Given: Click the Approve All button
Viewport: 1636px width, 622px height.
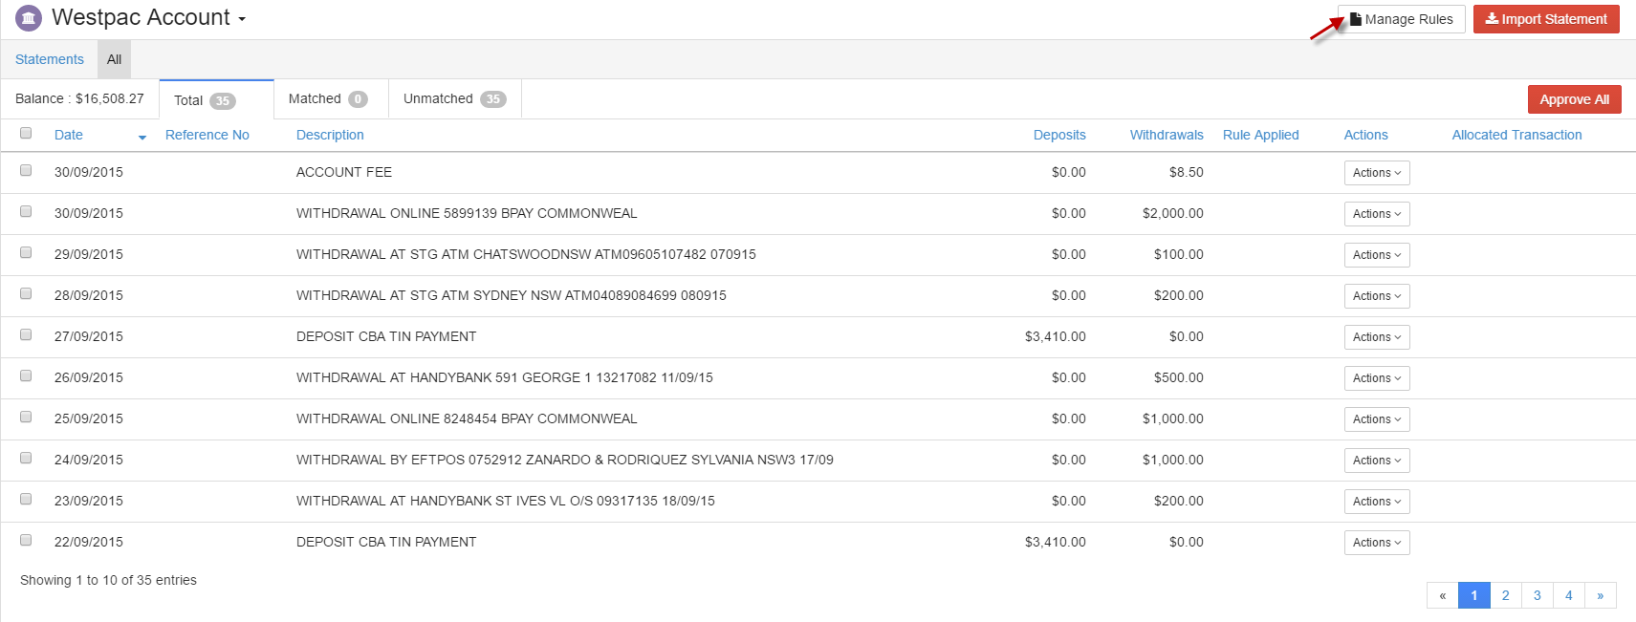Looking at the screenshot, I should click(x=1574, y=99).
